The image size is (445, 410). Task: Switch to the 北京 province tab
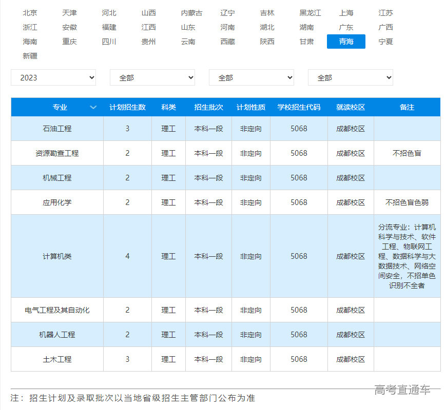click(x=30, y=13)
